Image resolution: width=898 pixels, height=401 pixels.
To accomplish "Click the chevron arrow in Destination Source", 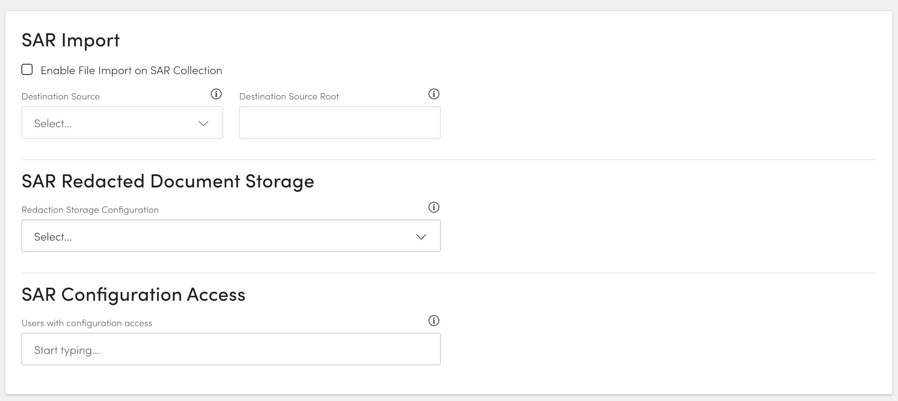I will [203, 123].
